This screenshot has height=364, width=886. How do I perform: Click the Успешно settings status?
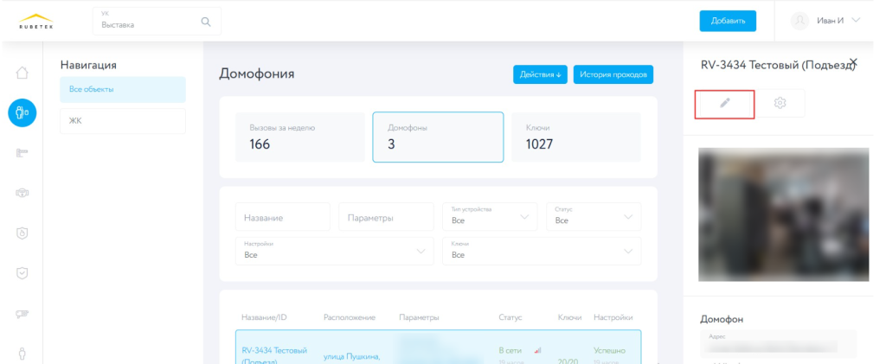(x=610, y=350)
